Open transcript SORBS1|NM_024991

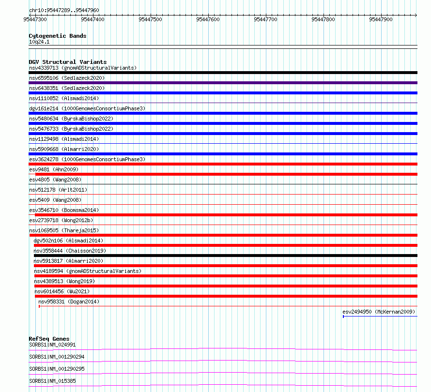(x=52, y=345)
